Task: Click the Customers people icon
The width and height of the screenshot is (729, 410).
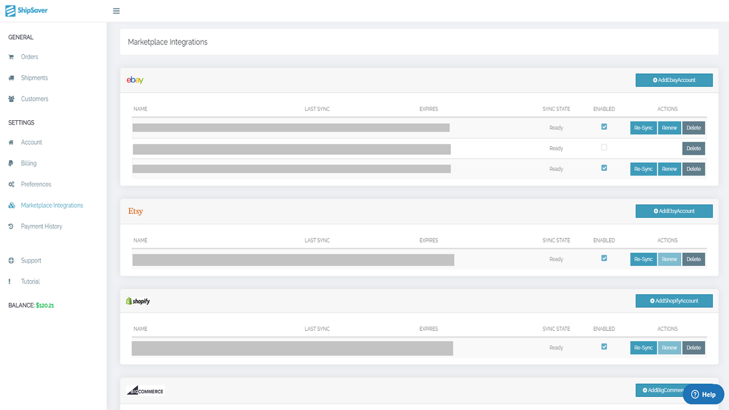Action: (11, 99)
